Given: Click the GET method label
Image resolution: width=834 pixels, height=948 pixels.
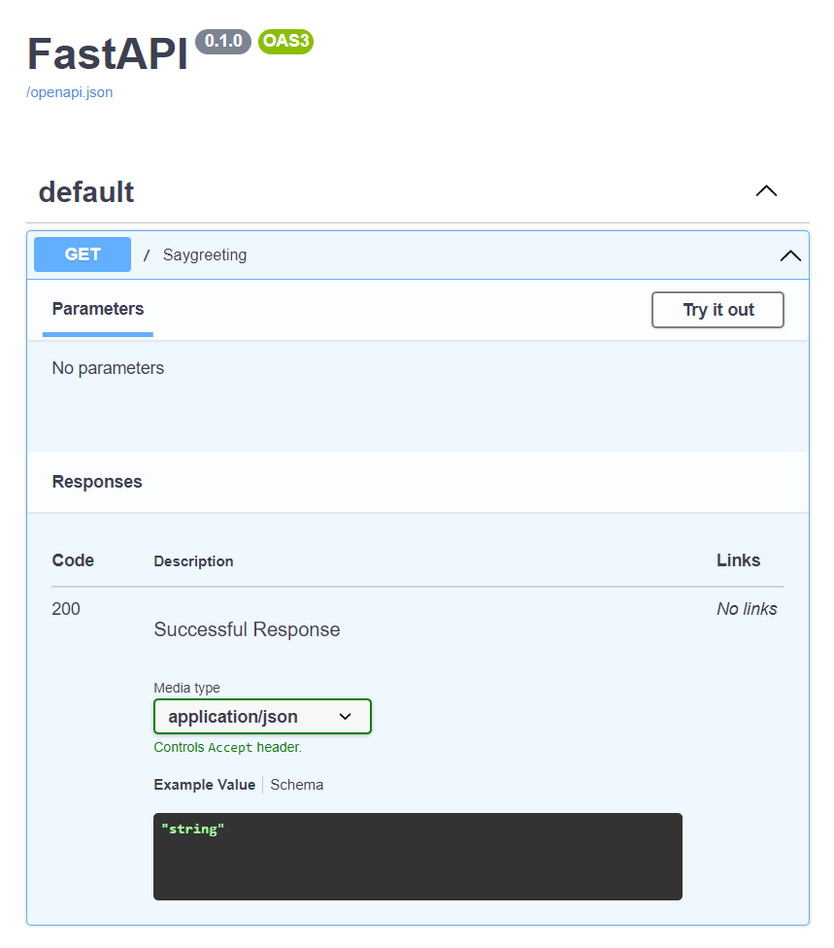Looking at the screenshot, I should [x=82, y=254].
